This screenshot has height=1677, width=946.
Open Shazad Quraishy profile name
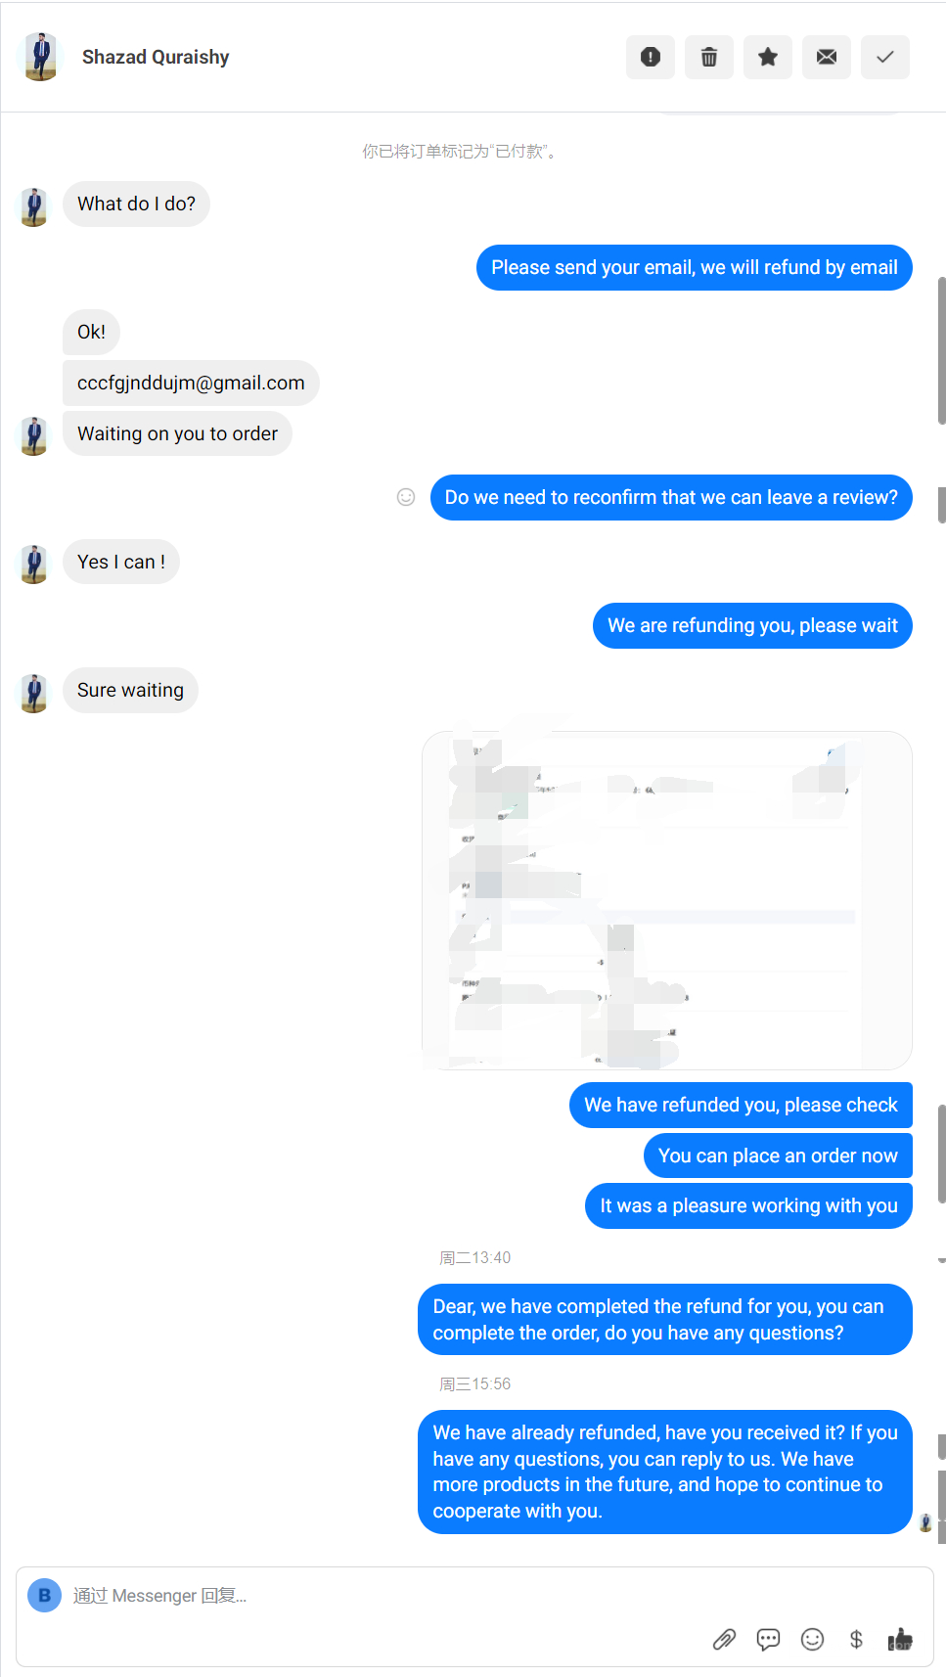(x=156, y=57)
